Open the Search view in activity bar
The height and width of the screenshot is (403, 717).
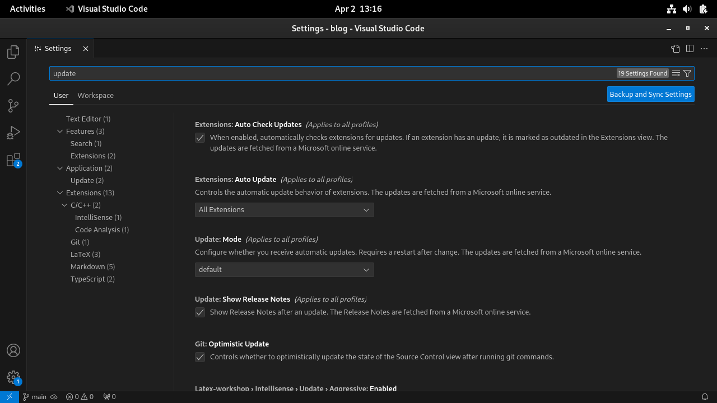pyautogui.click(x=13, y=78)
